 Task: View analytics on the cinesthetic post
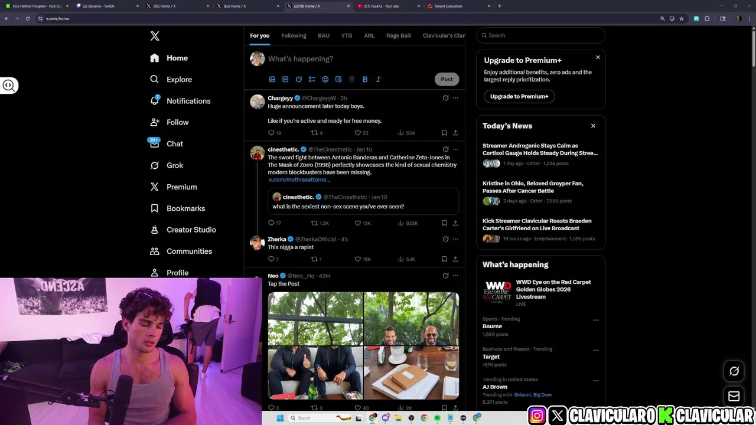tap(408, 223)
